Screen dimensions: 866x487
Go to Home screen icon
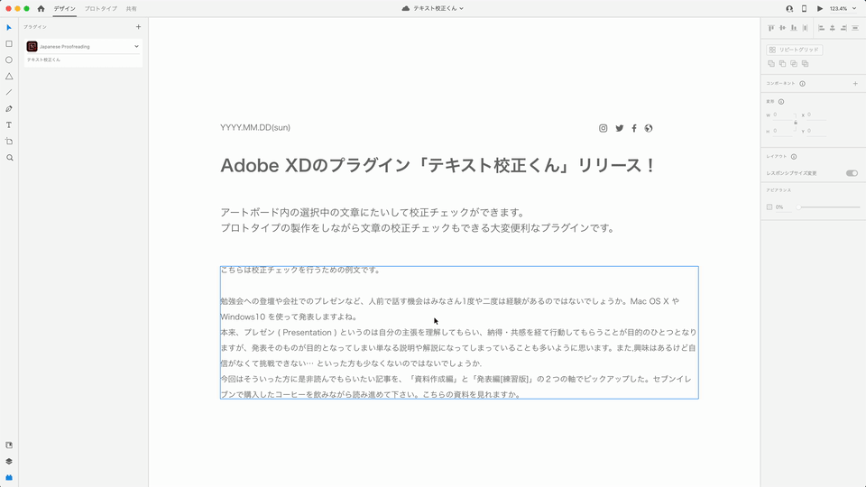point(41,8)
